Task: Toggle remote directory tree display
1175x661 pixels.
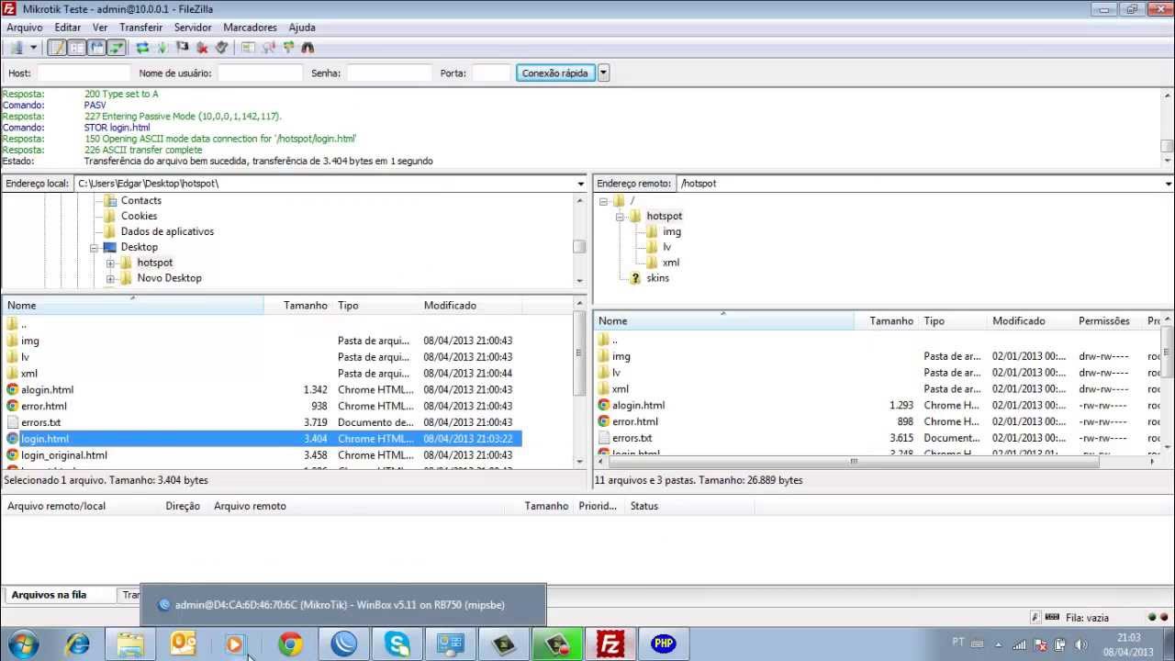Action: [96, 48]
